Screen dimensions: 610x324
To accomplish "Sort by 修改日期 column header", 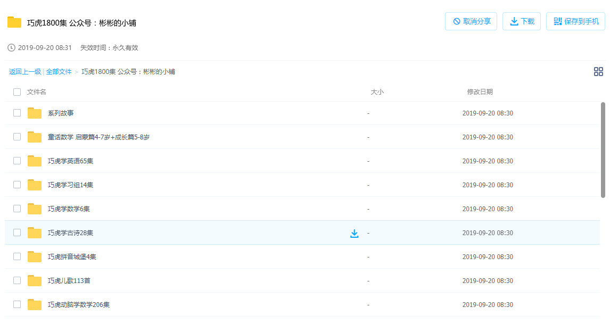I will tap(480, 92).
